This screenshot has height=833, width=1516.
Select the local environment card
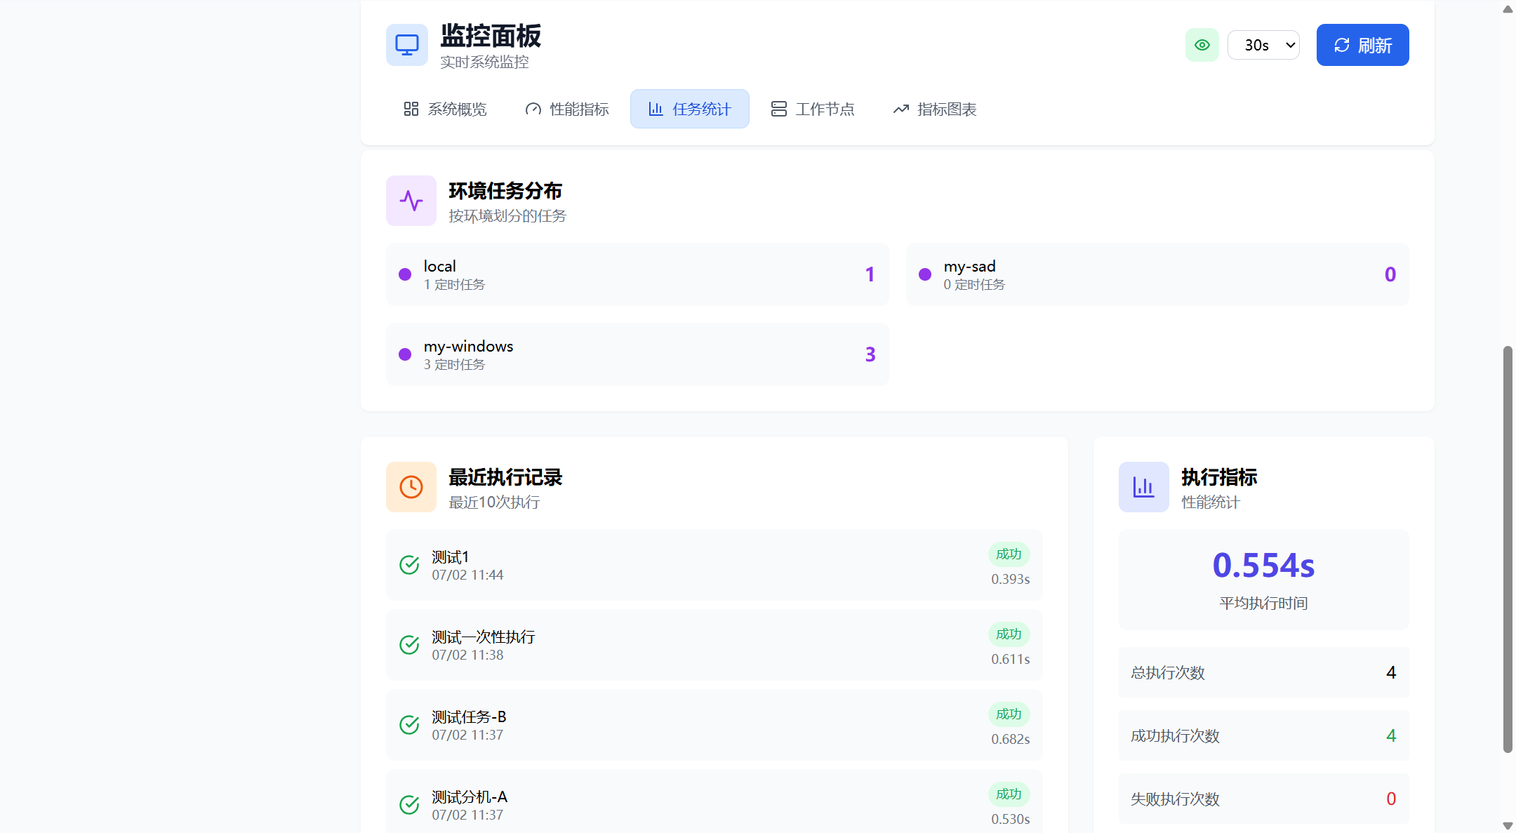[x=637, y=274]
